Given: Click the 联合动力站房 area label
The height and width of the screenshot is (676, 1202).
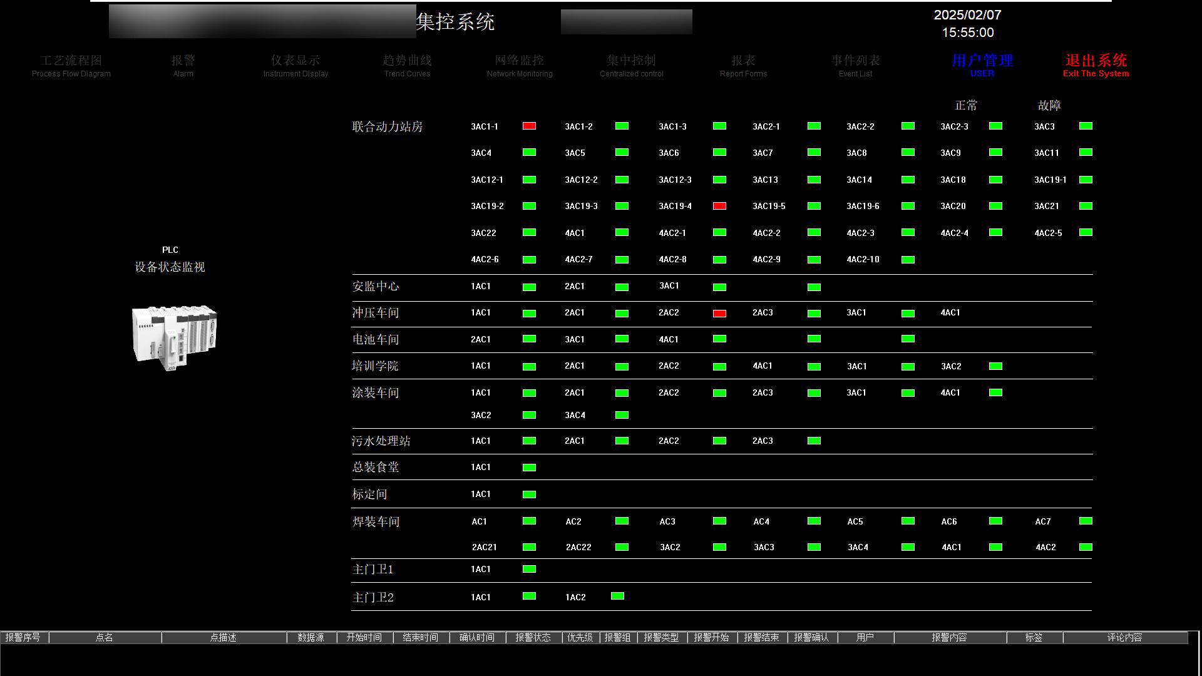Looking at the screenshot, I should (x=388, y=126).
